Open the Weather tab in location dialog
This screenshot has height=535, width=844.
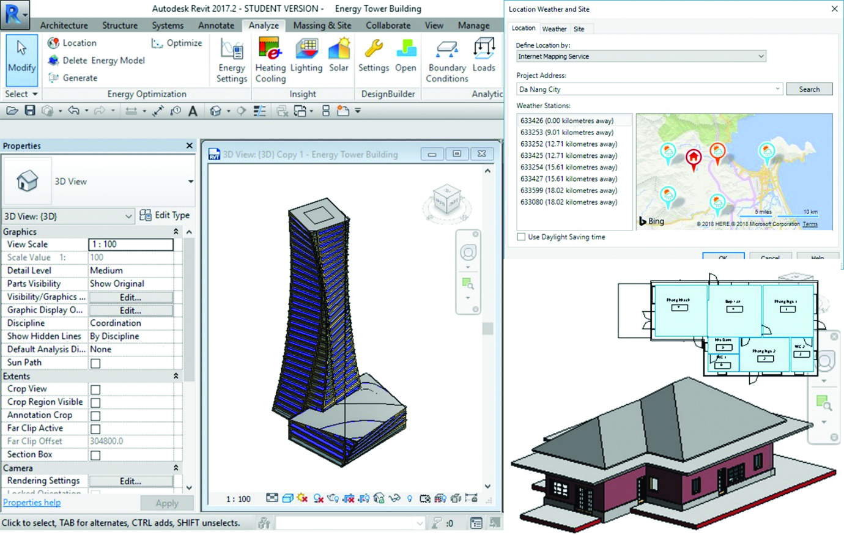(x=554, y=29)
